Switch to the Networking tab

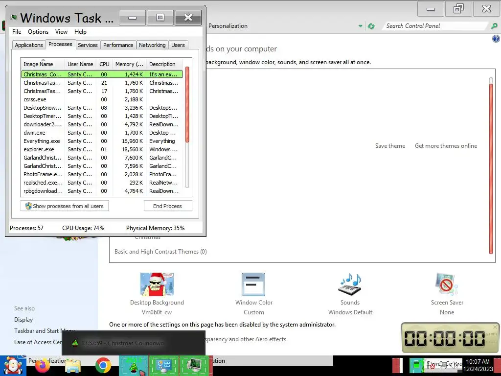pos(152,45)
